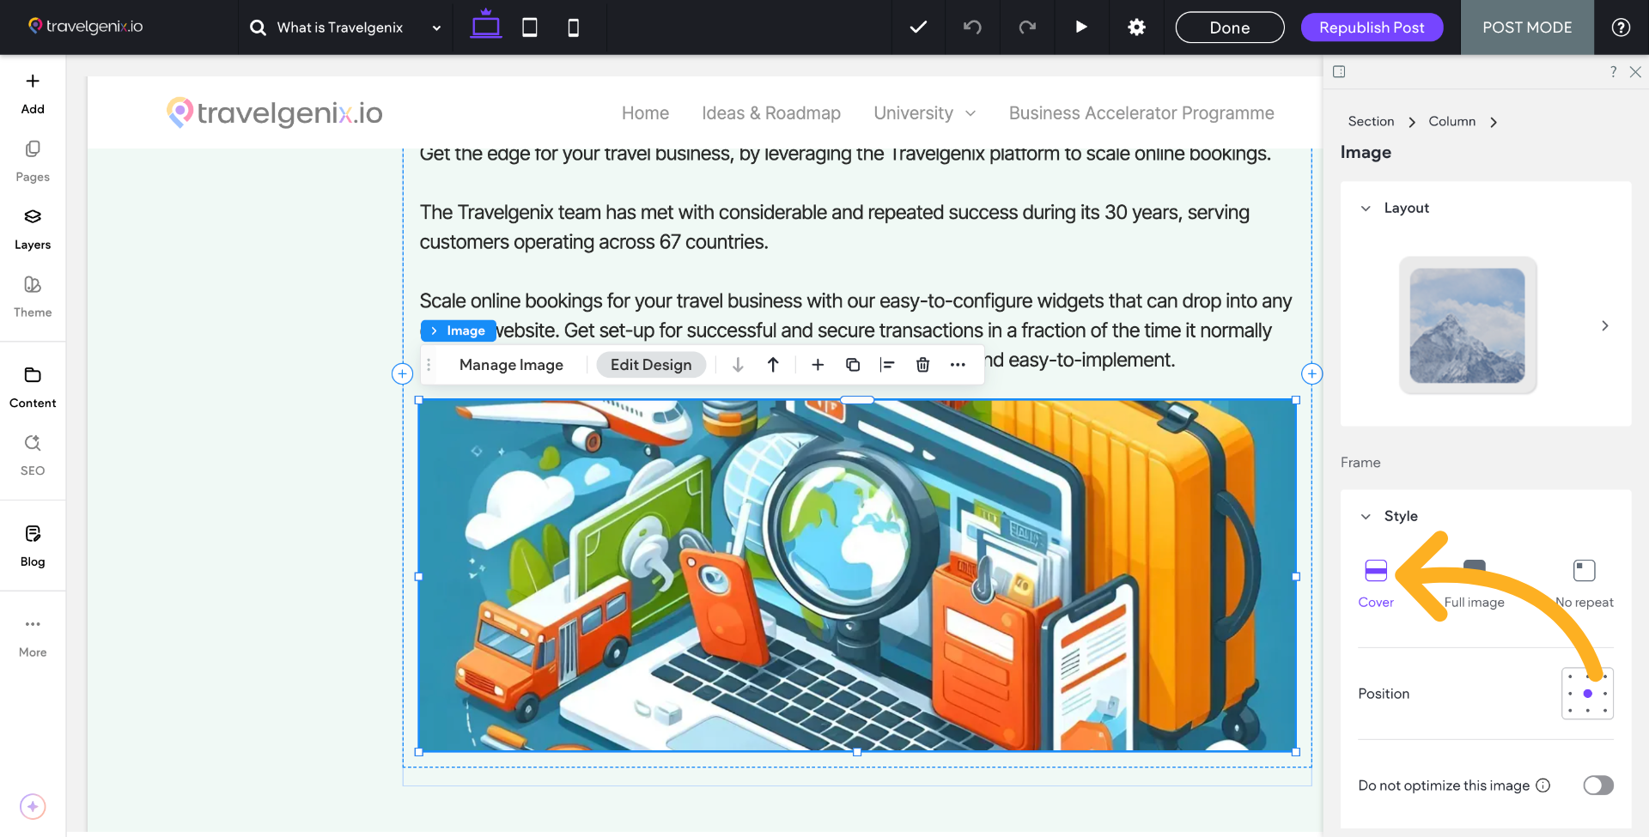The image size is (1649, 837).
Task: Duplicate the selected image
Action: [853, 365]
